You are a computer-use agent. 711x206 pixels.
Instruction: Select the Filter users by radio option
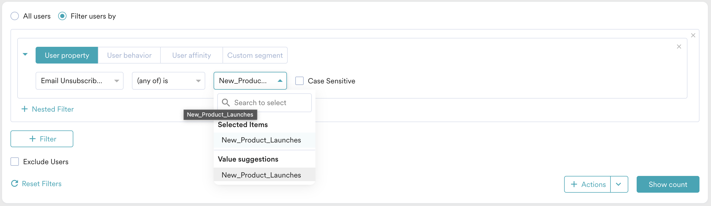[62, 16]
